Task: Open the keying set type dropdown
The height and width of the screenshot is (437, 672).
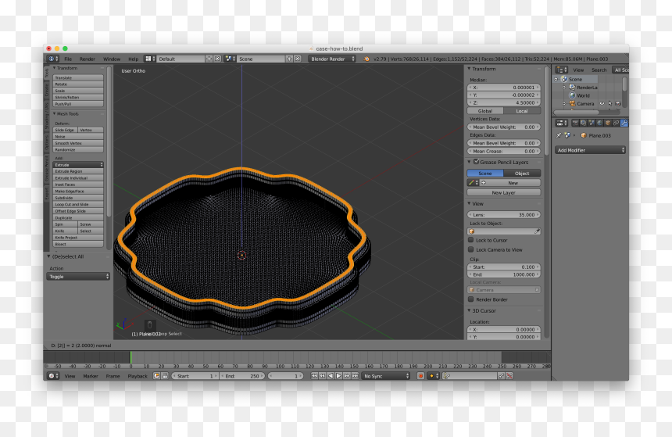Action: pos(434,376)
